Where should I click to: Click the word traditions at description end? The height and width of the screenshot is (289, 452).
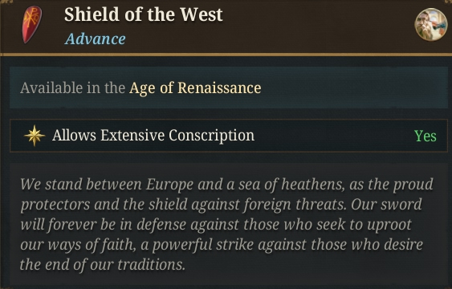point(151,264)
